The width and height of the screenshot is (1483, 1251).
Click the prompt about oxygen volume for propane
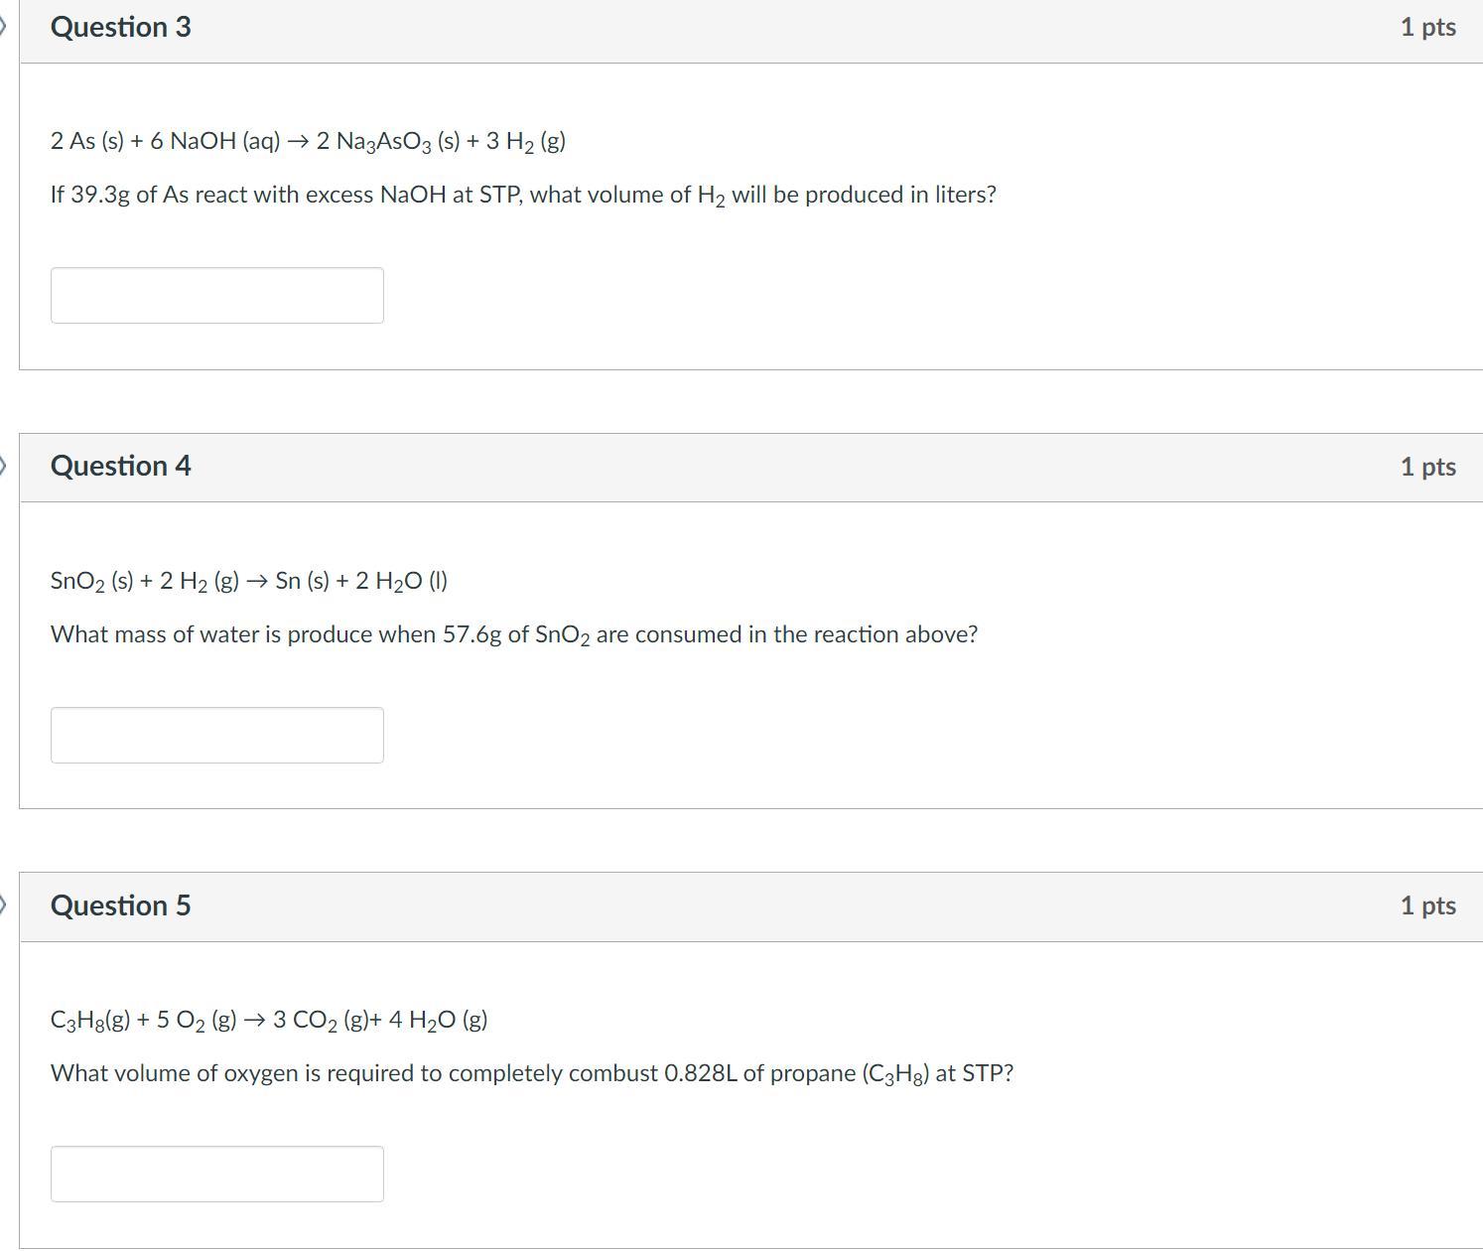coord(531,1073)
